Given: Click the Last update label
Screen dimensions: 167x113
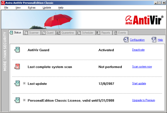Looking at the screenshot, I should [x=37, y=84].
